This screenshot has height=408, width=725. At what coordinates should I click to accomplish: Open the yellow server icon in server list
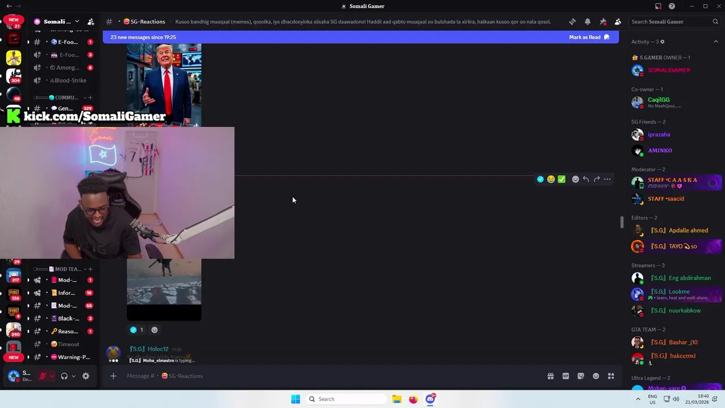[x=14, y=57]
